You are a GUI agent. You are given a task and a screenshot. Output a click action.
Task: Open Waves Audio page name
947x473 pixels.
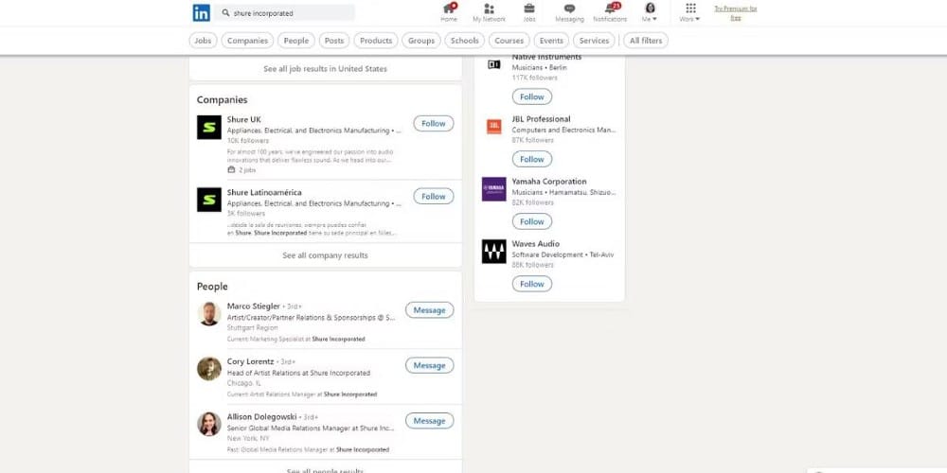click(x=536, y=244)
